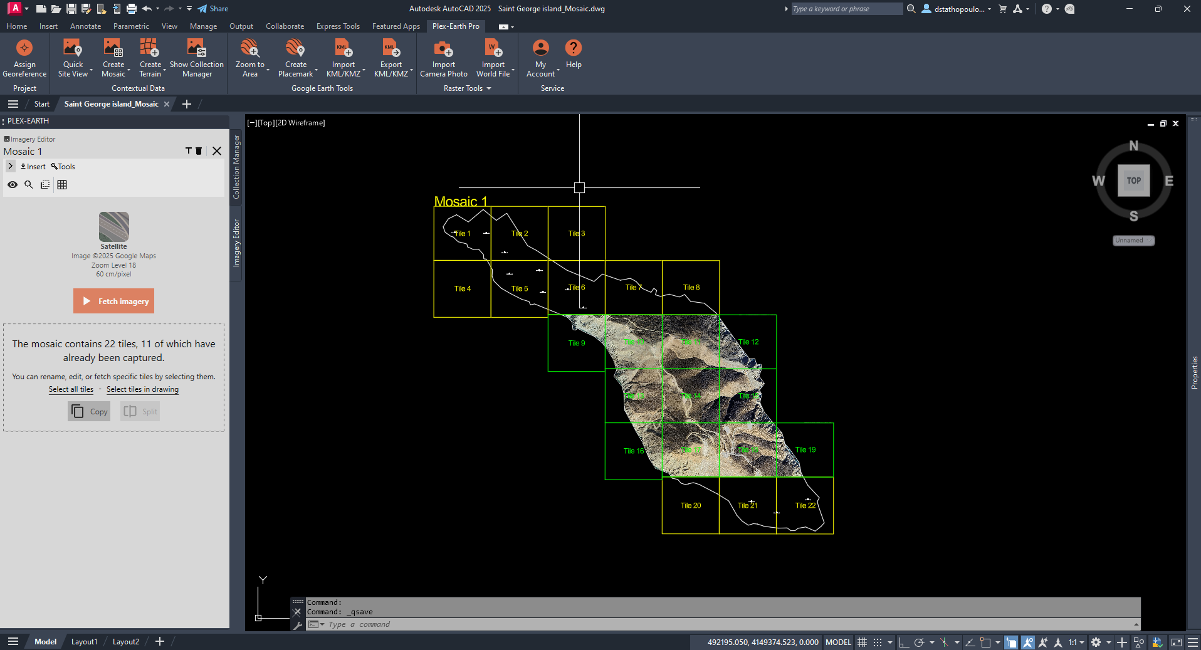
Task: Open the Unnamed view cube dropdown
Action: point(1134,240)
